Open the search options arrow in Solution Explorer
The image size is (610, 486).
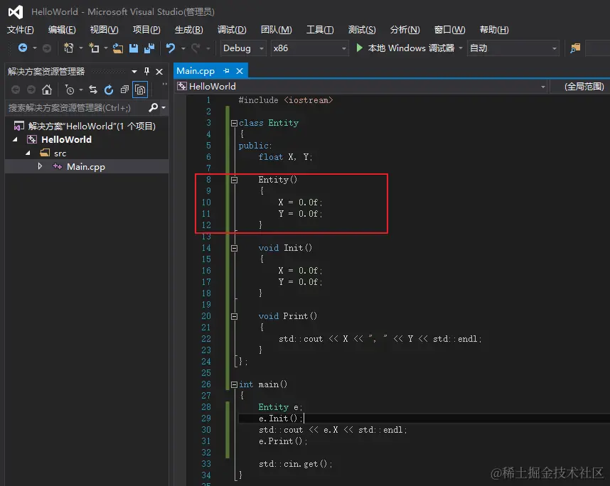point(164,107)
